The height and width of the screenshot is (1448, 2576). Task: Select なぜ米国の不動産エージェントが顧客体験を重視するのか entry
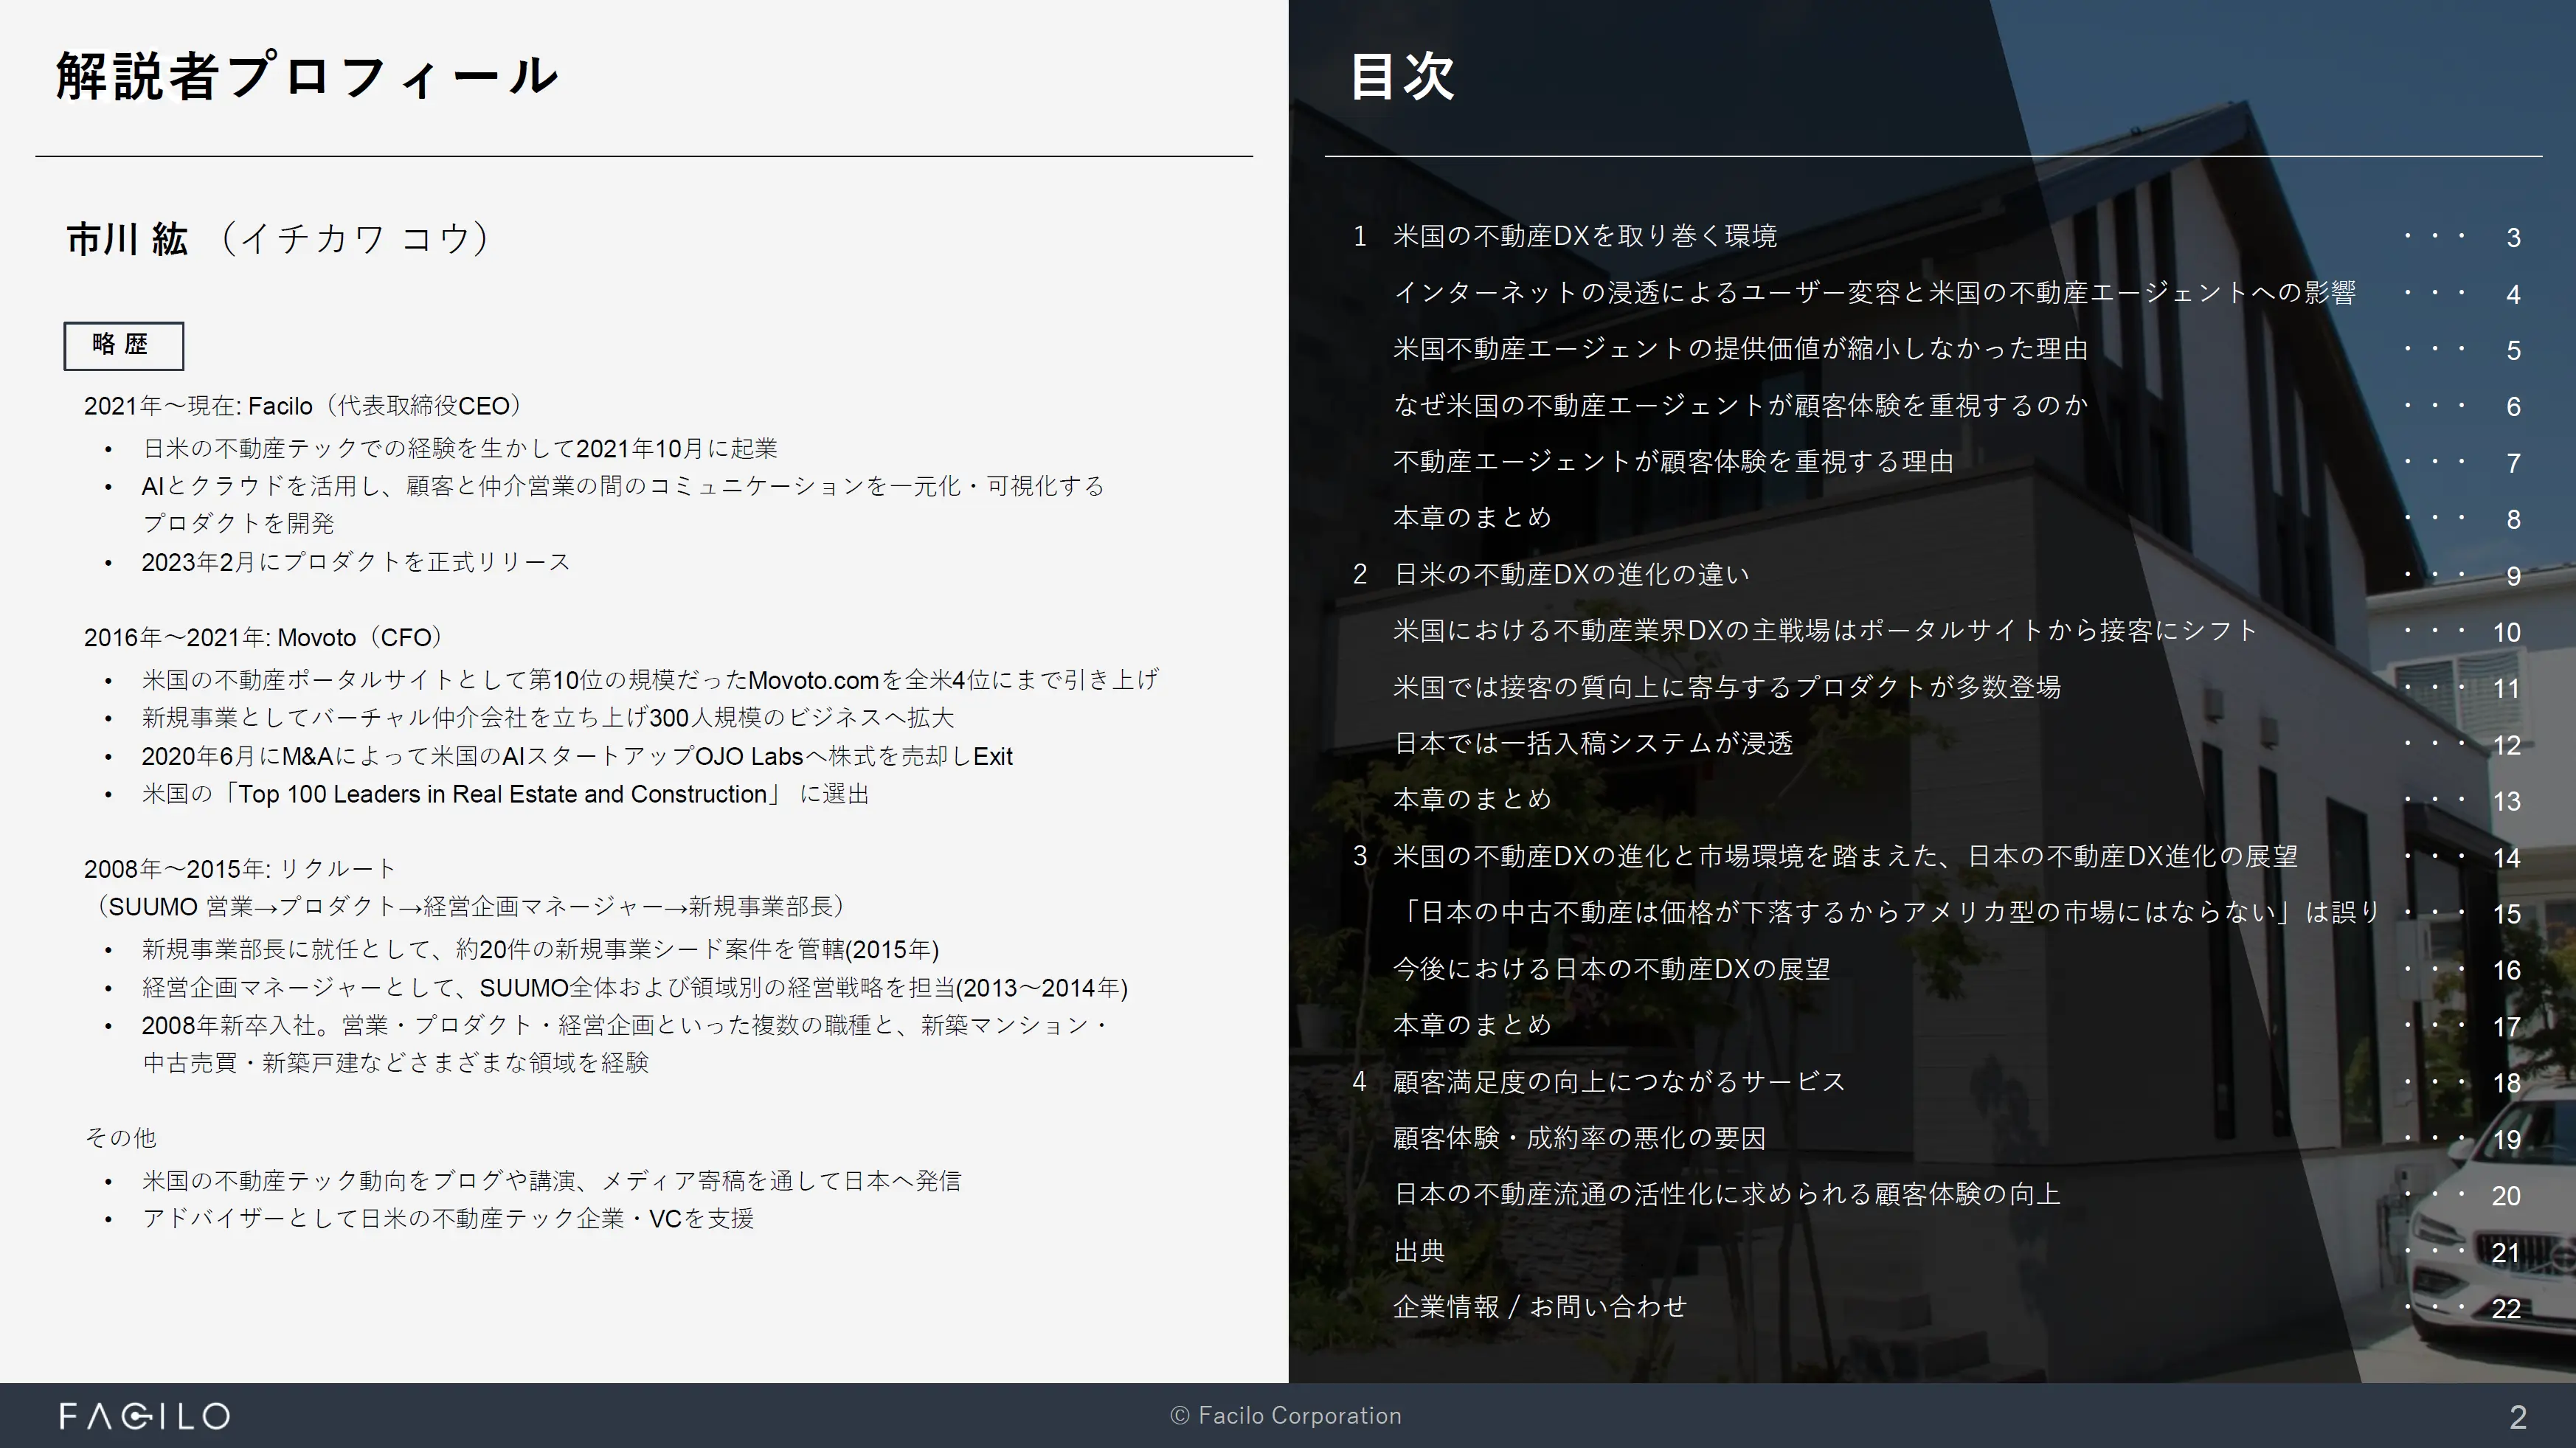click(x=1740, y=405)
